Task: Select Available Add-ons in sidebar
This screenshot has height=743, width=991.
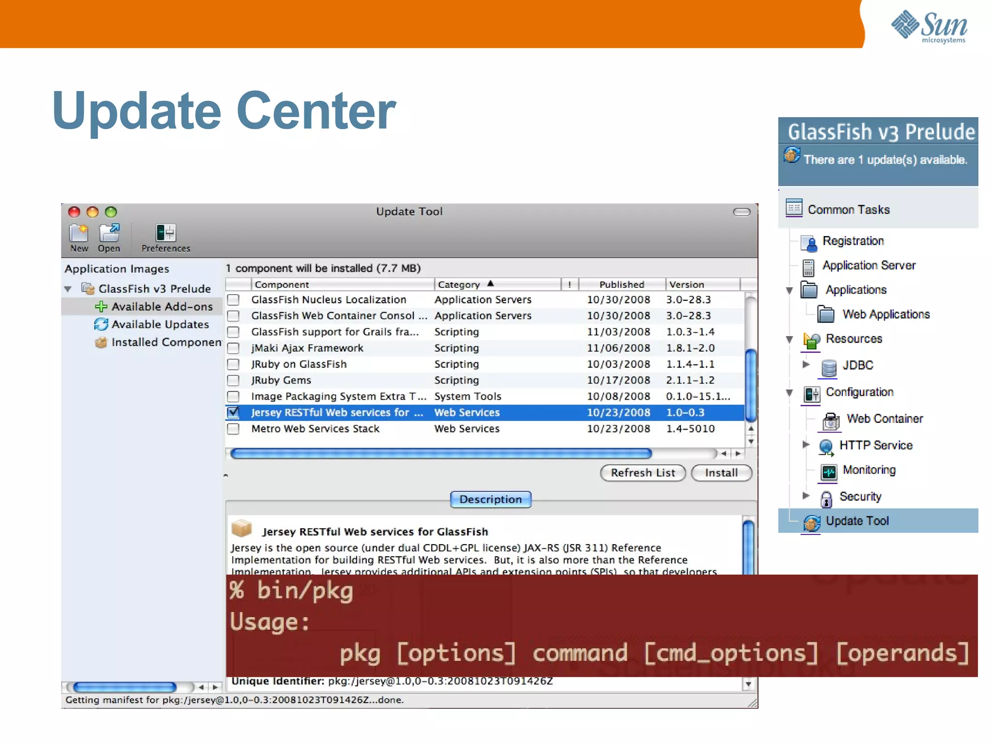Action: click(162, 307)
